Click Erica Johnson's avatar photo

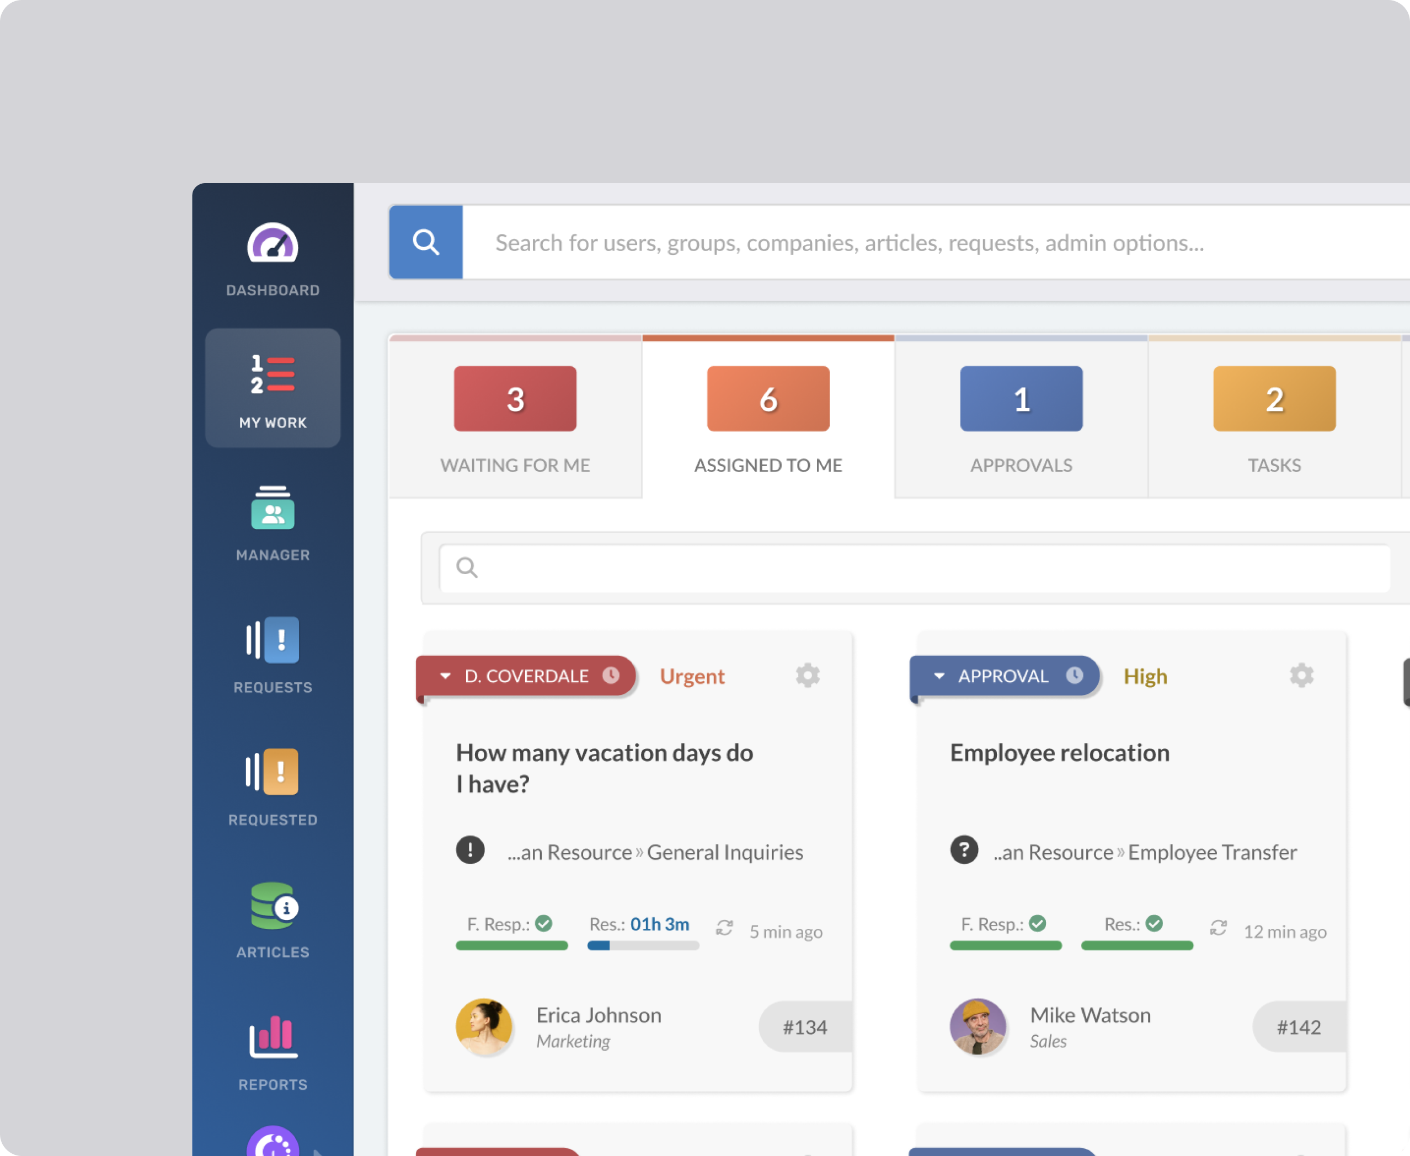coord(484,1026)
